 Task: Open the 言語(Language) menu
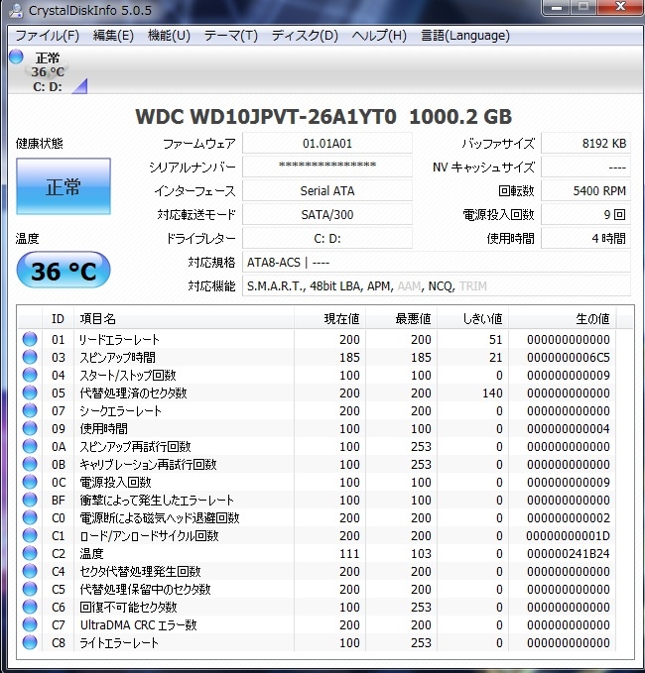coord(465,36)
